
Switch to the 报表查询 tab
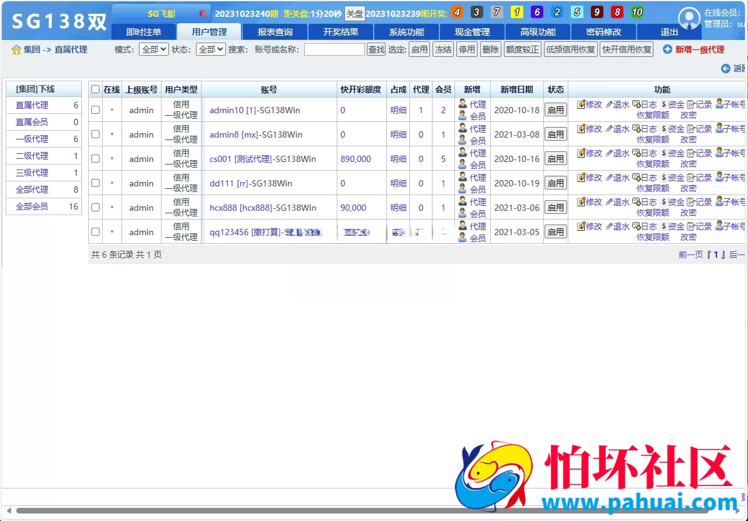pos(275,32)
